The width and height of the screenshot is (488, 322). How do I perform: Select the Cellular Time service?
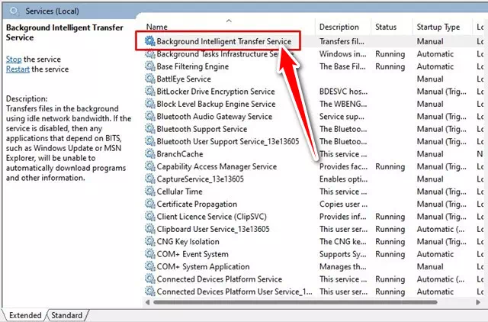point(180,192)
